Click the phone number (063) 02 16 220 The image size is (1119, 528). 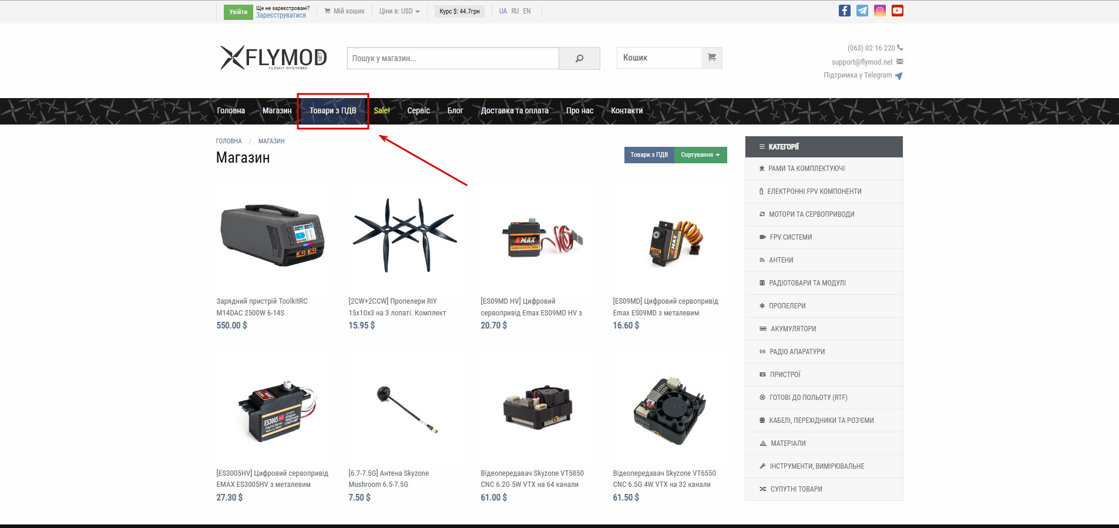(871, 48)
